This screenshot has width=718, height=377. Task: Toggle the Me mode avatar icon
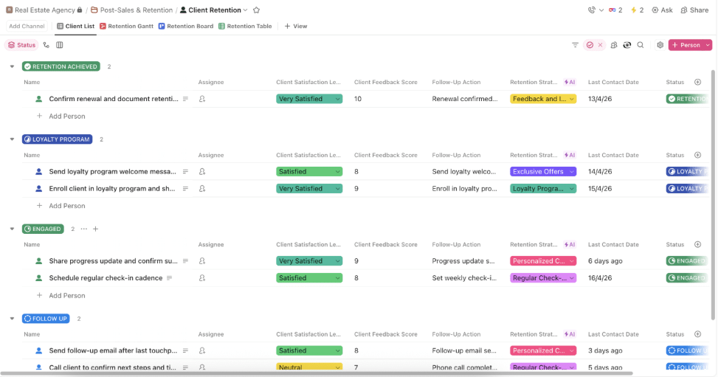tap(627, 45)
